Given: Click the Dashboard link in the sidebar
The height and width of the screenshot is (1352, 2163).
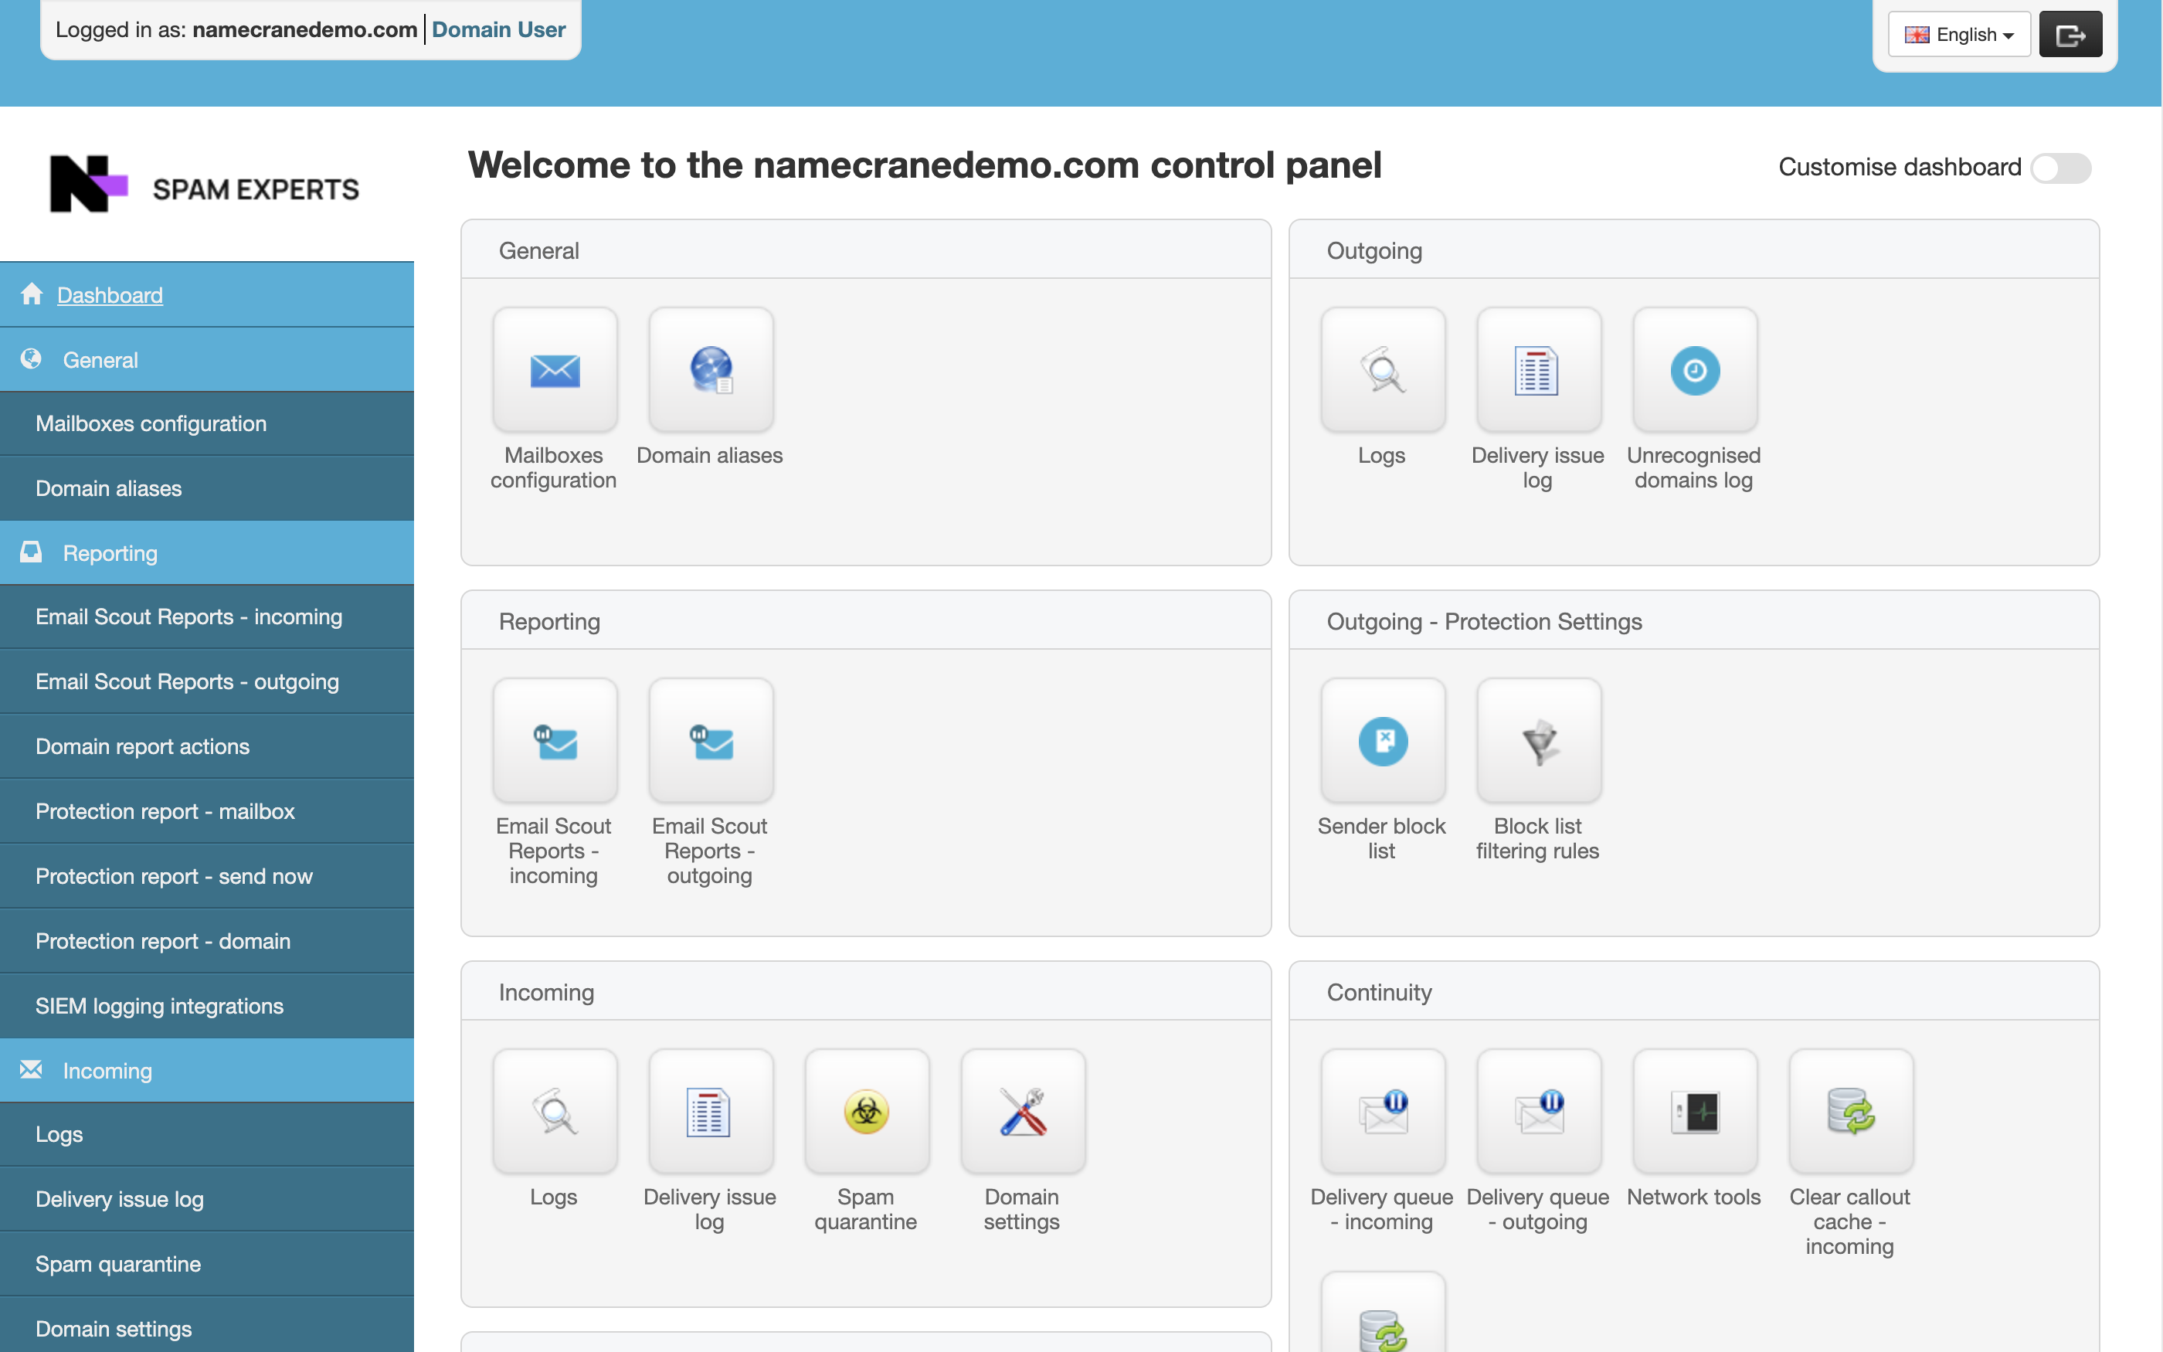Looking at the screenshot, I should coord(109,295).
